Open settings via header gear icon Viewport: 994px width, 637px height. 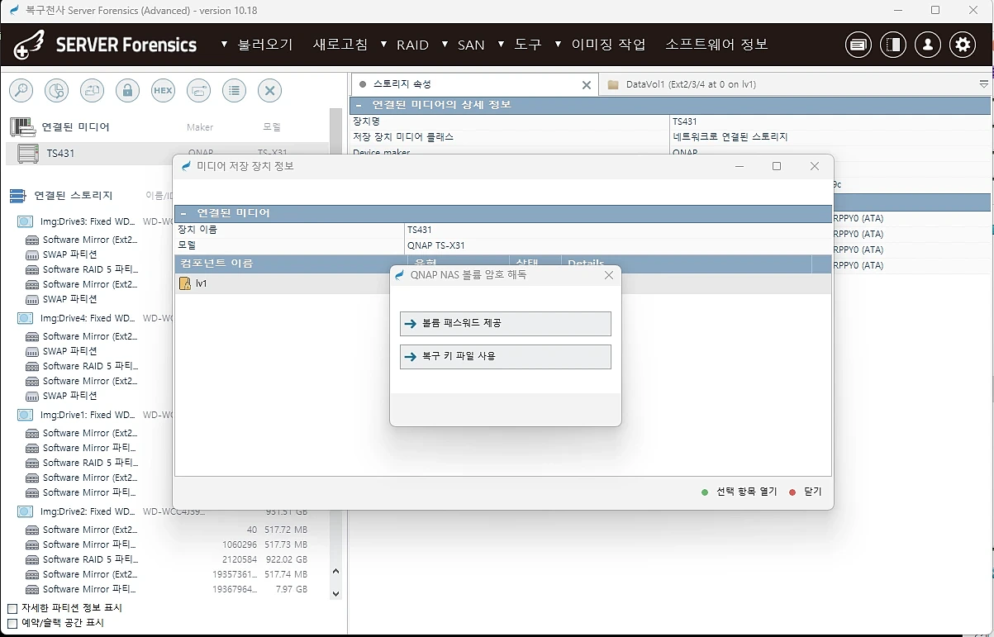pos(963,45)
